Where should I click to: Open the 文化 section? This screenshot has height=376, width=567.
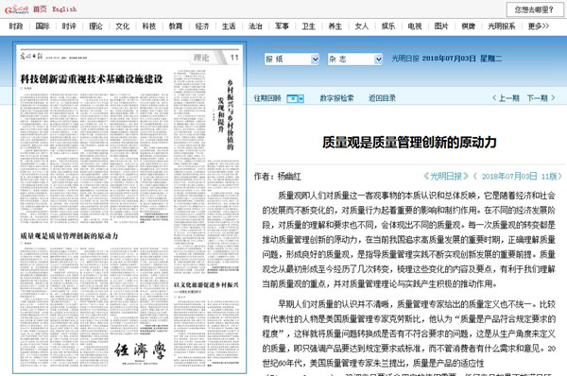click(122, 26)
